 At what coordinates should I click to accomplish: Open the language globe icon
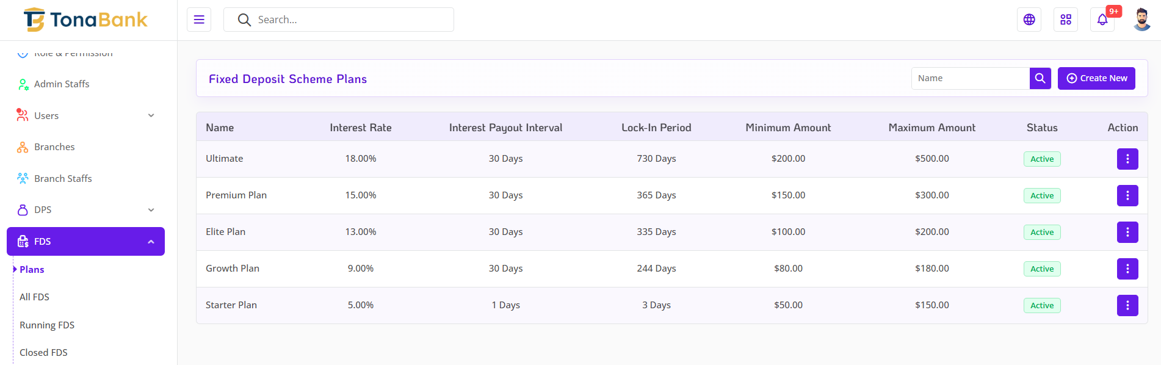tap(1029, 20)
